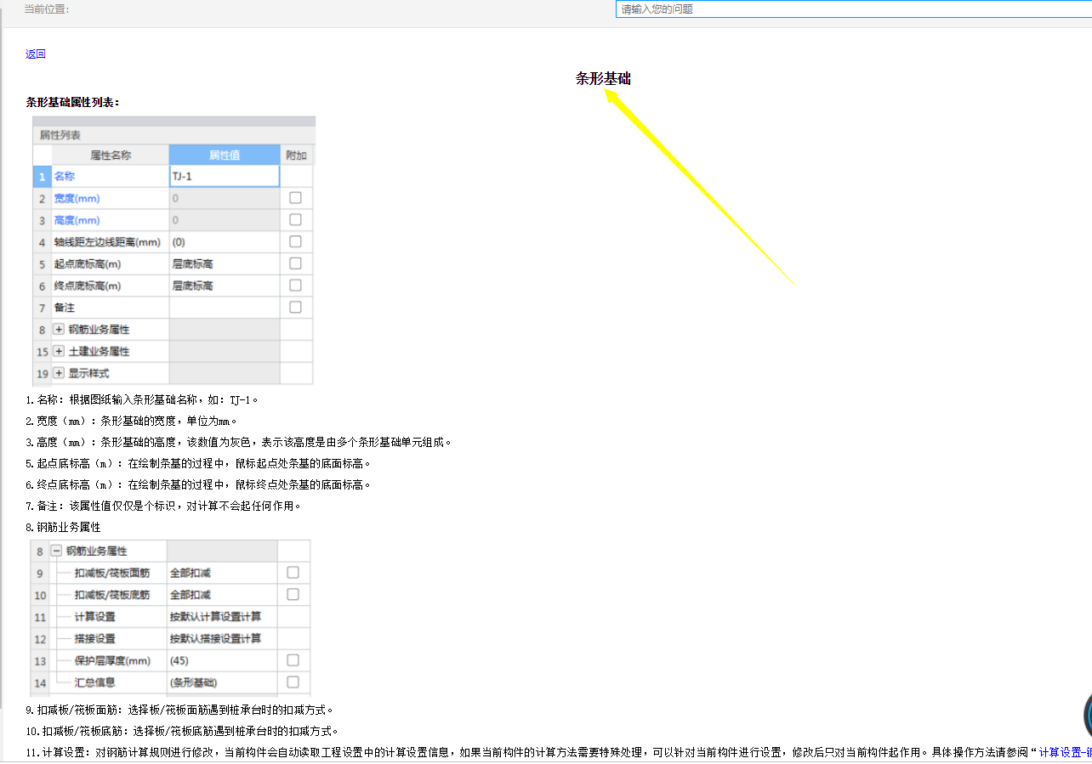Image resolution: width=1092 pixels, height=764 pixels.
Task: Click the 返回 link
Action: click(36, 54)
